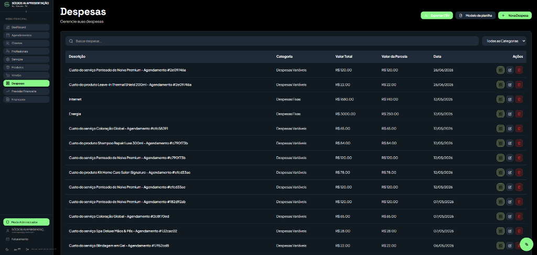Click the Modelo de planilha button
Screen dimensions: 537x255
475,15
